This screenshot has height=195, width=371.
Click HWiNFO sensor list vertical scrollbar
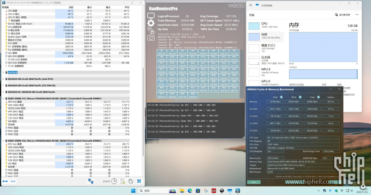143,112
